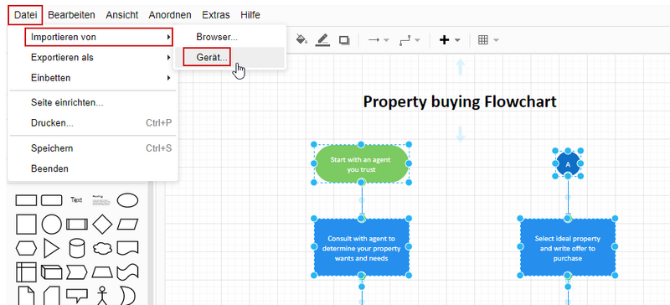670x305 pixels.
Task: Select the hexagon shape in palette
Action: click(x=26, y=248)
